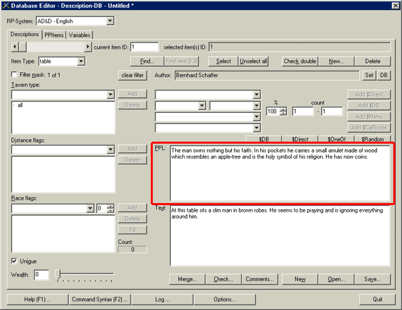Click the Check double button
Image resolution: width=402 pixels, height=310 pixels.
pyautogui.click(x=299, y=61)
